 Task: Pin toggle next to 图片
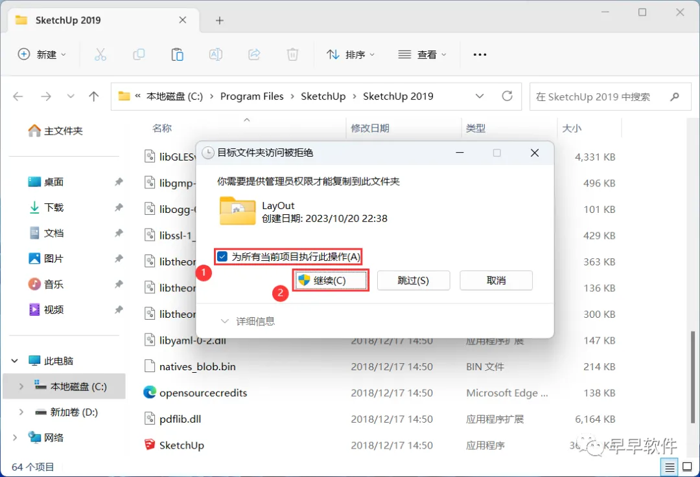coord(119,258)
